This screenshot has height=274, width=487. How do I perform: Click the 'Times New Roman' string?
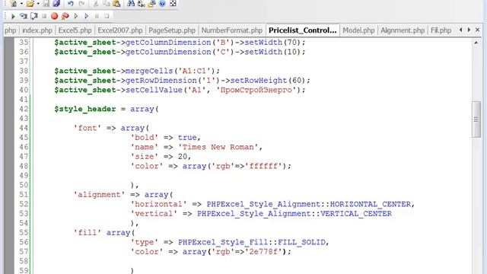[218, 147]
